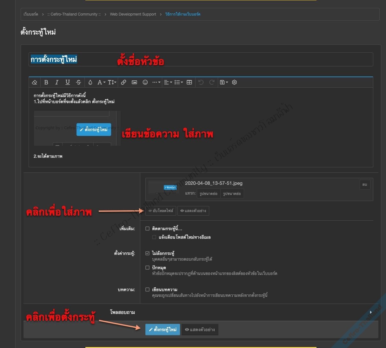Open the smiley emoji picker
This screenshot has width=386, height=348.
[x=145, y=82]
